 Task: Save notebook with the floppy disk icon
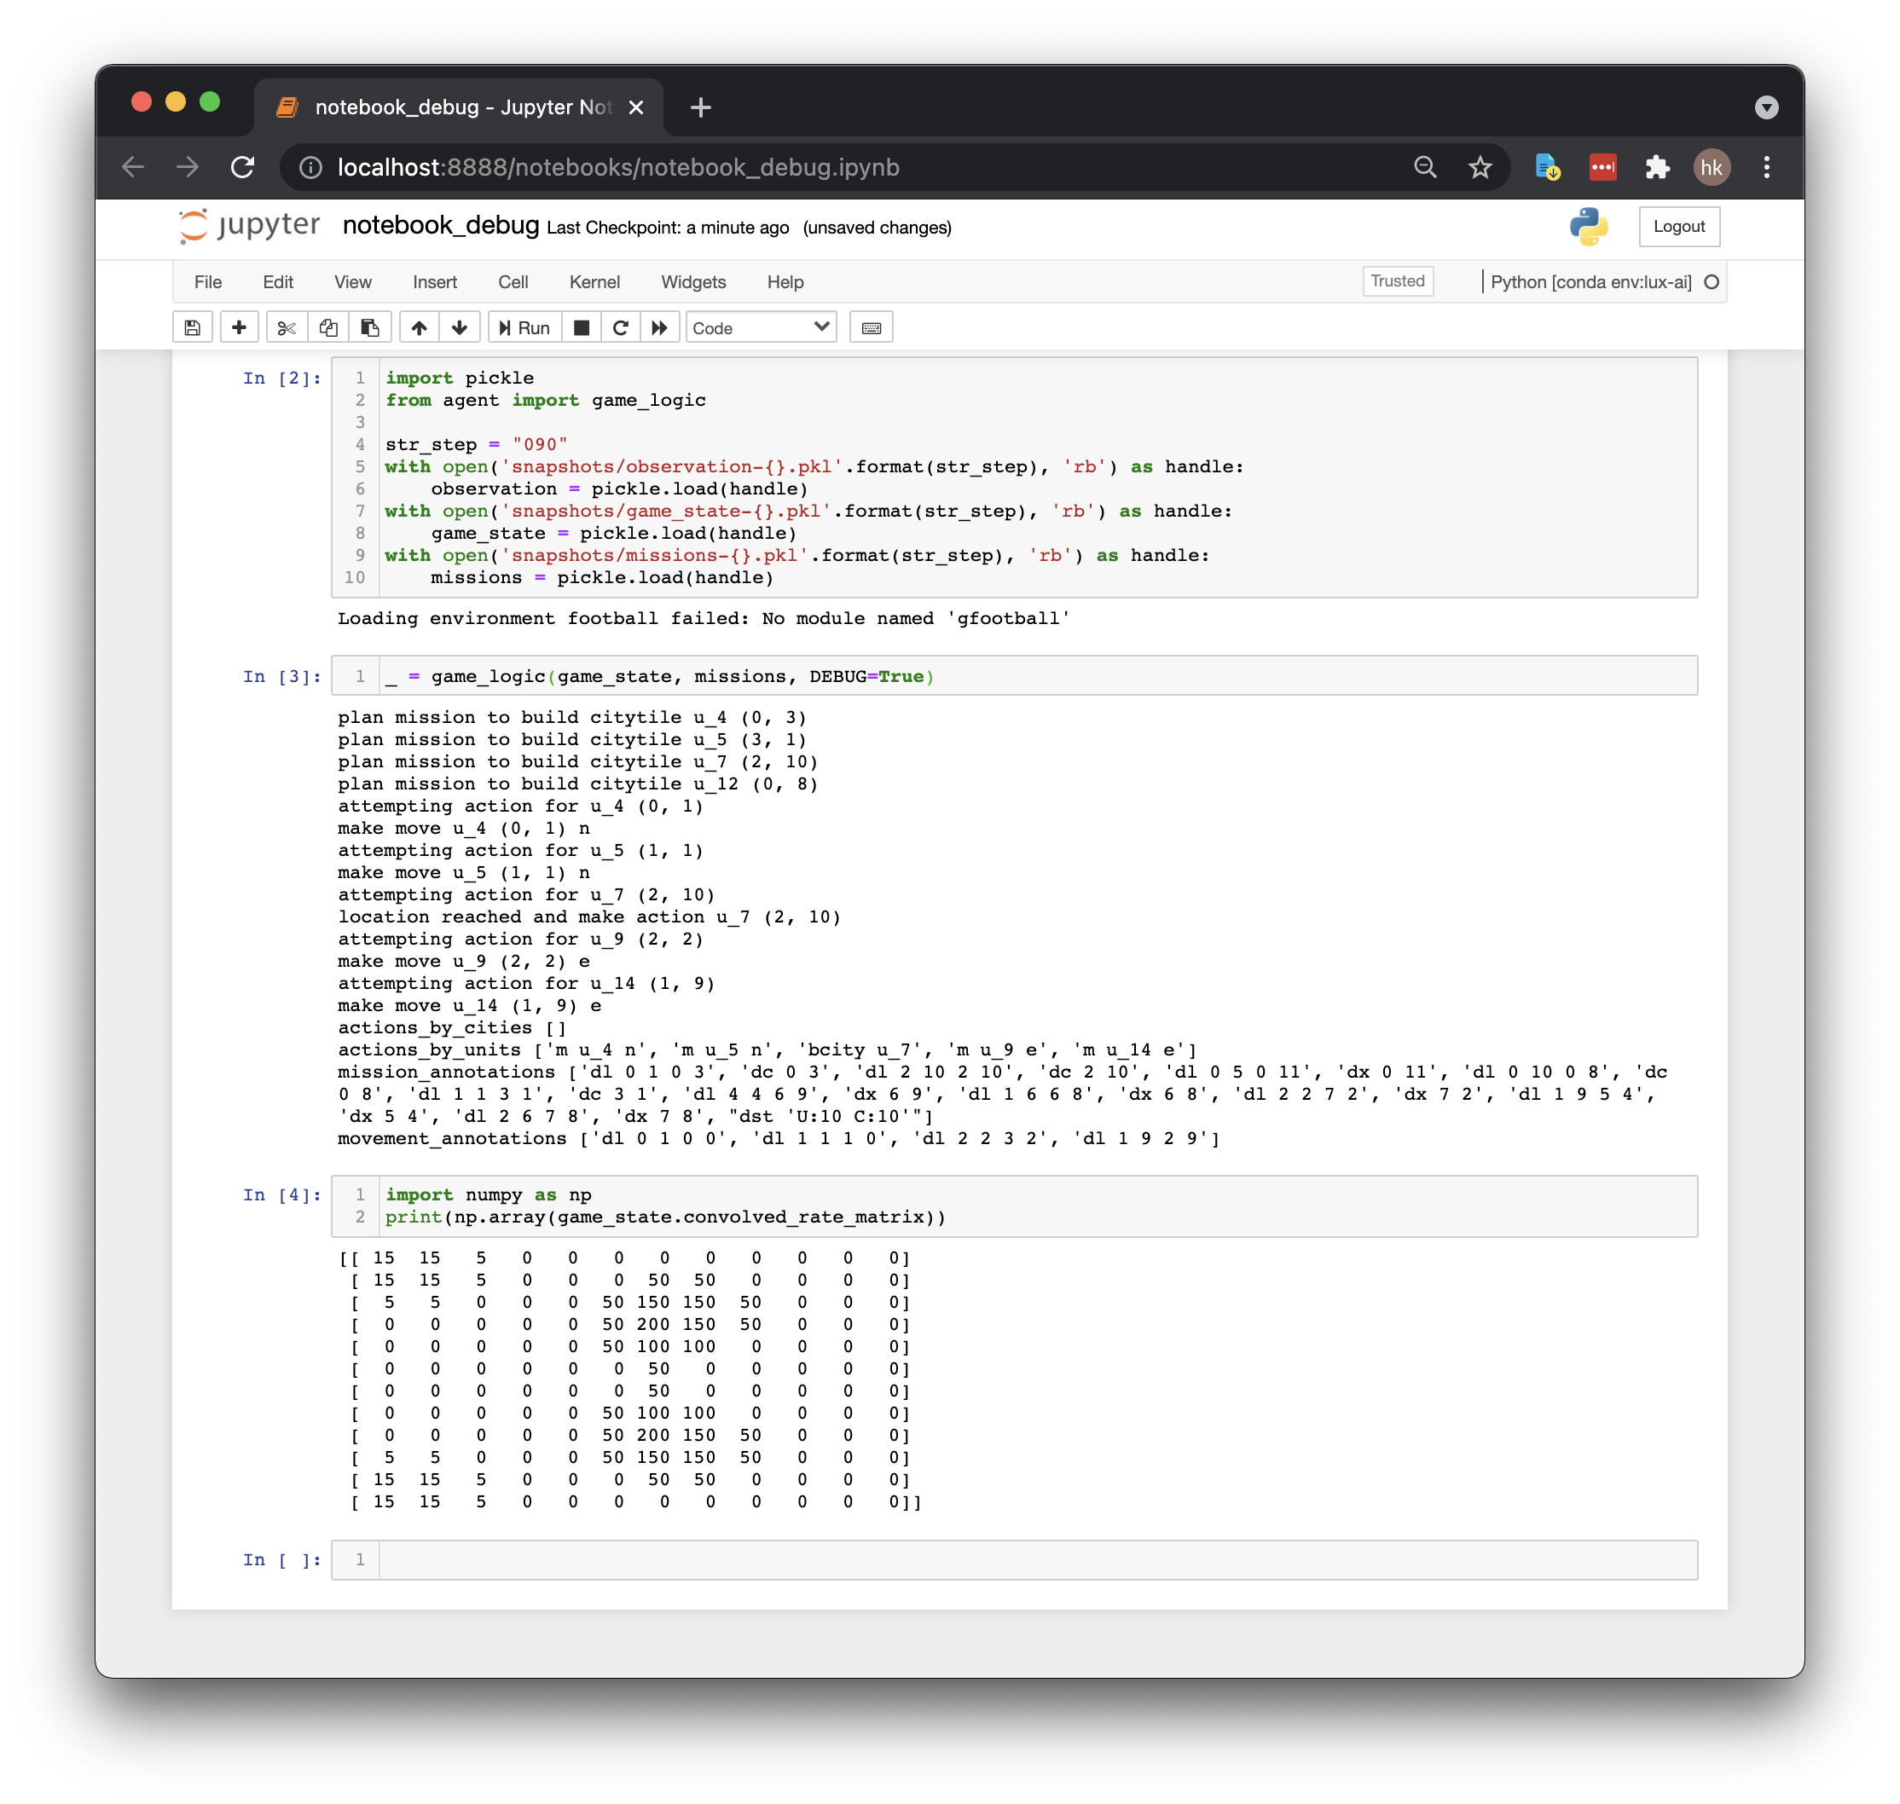click(x=193, y=328)
